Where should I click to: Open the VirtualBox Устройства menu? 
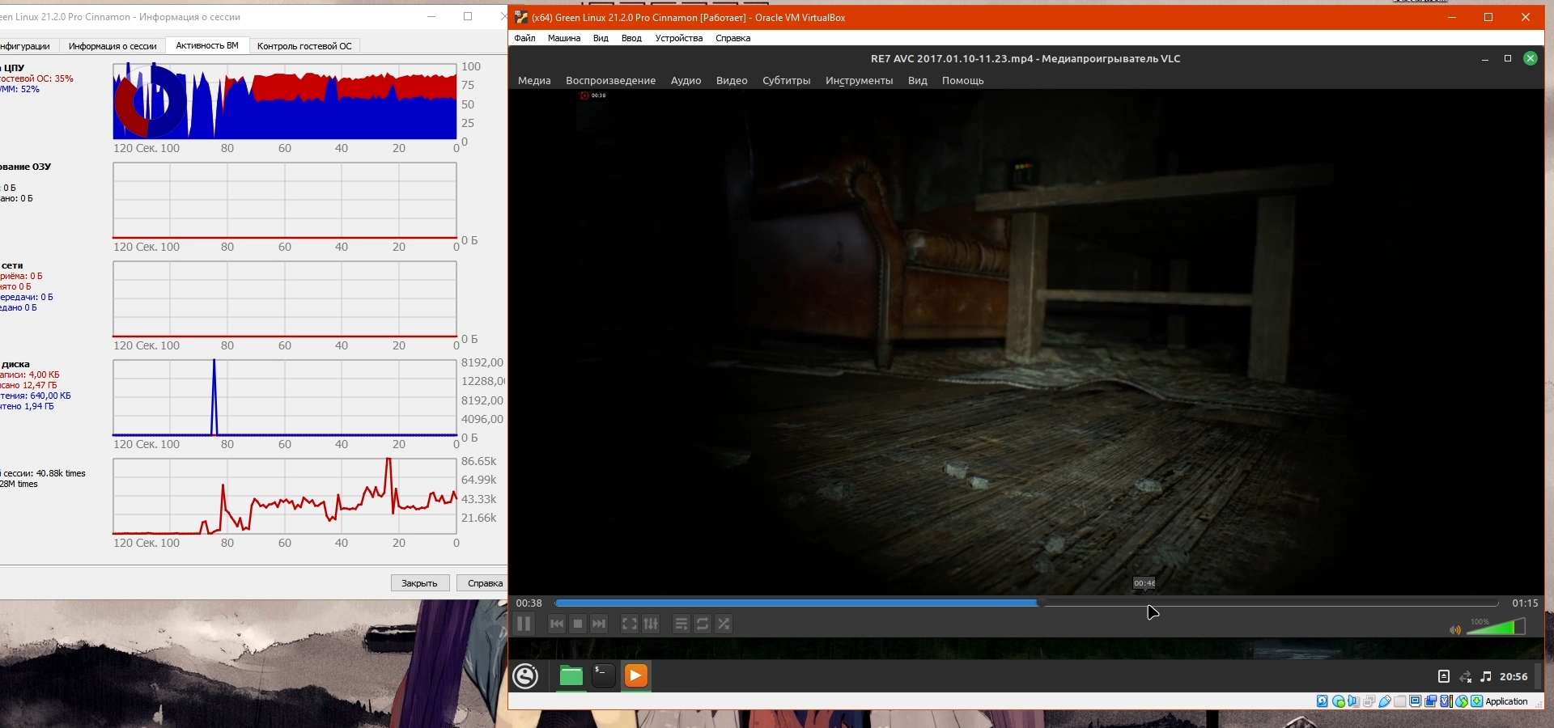tap(678, 38)
